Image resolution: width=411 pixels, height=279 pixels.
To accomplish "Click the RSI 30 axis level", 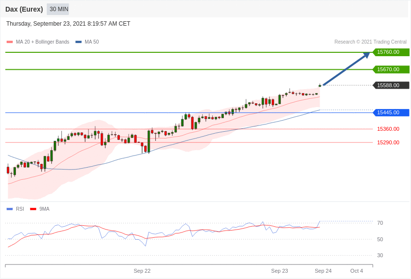I will [x=380, y=255].
